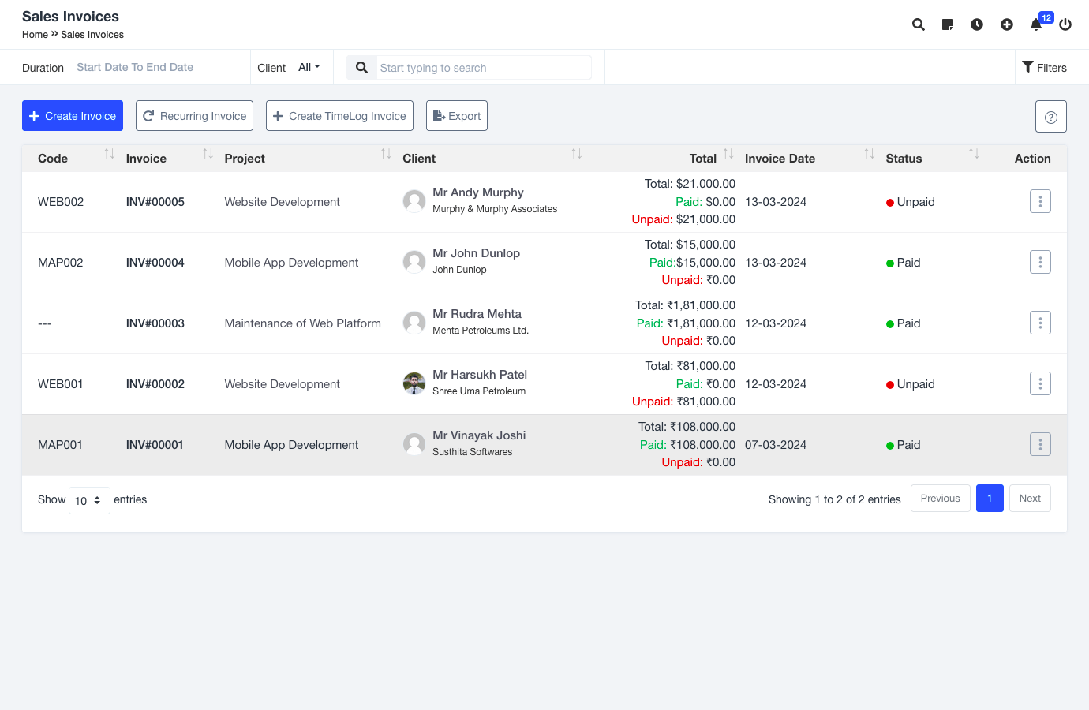1089x710 pixels.
Task: Open action menu for INV#00001
Action: click(x=1040, y=445)
